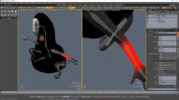The image size is (179, 100).
Task: Switch to the Model layout tab
Action: pyautogui.click(x=59, y=5)
